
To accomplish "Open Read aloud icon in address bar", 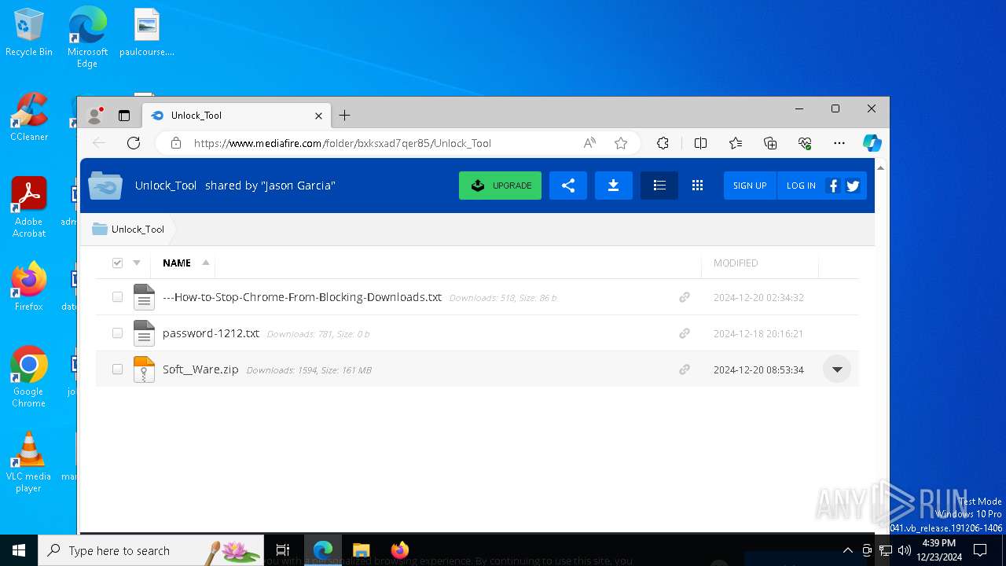I will [589, 143].
